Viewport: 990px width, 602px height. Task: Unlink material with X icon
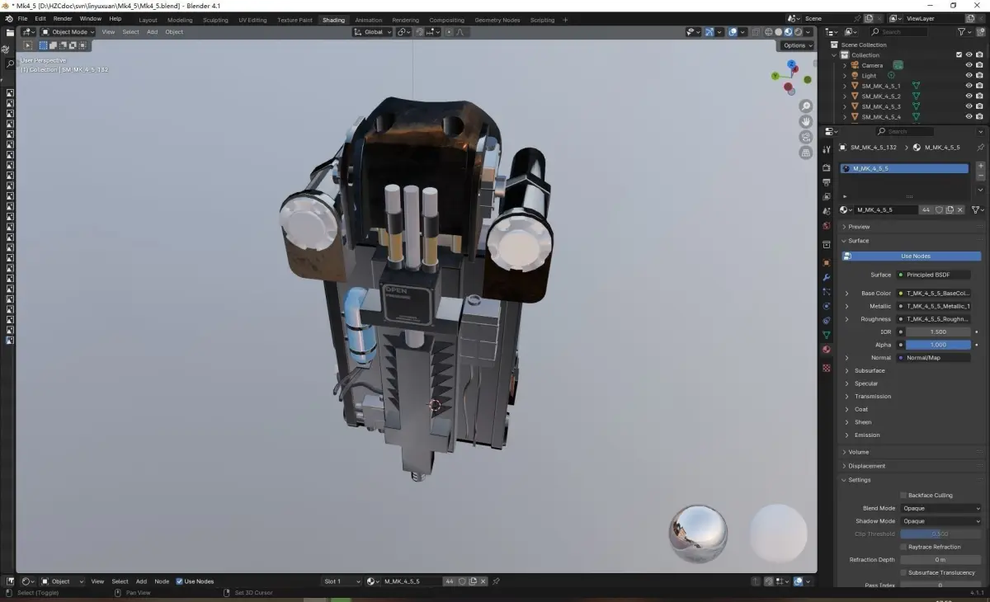[x=959, y=210]
